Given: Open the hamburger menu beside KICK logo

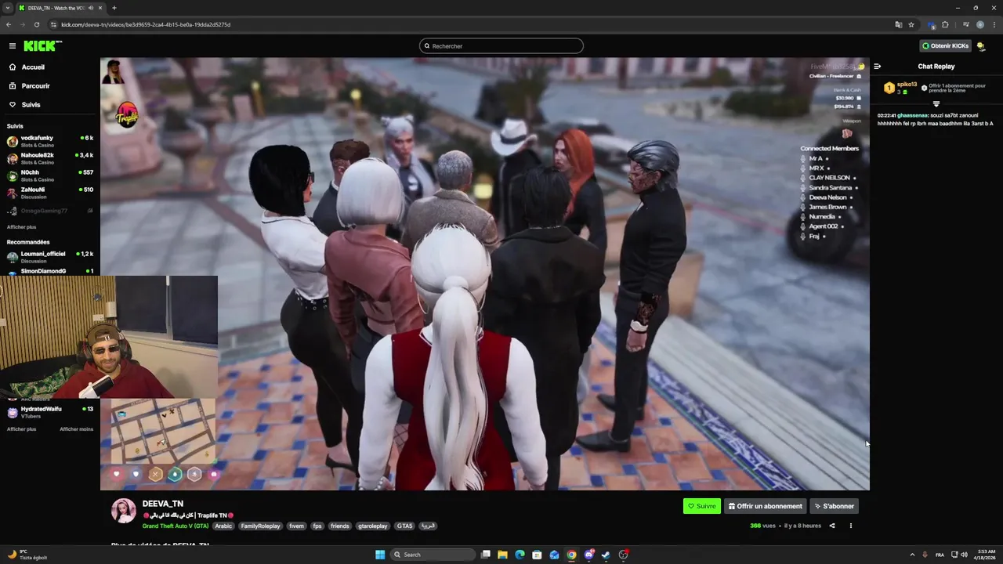Looking at the screenshot, I should point(13,45).
